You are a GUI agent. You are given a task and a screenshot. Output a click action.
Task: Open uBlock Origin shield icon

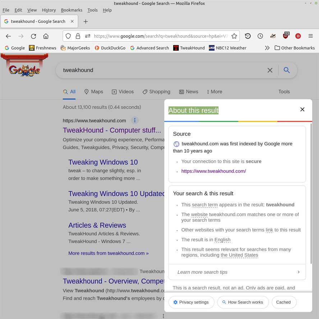(286, 36)
